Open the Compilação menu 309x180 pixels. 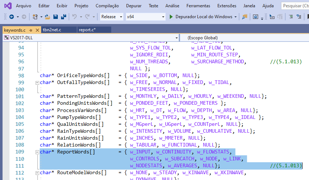[107, 6]
